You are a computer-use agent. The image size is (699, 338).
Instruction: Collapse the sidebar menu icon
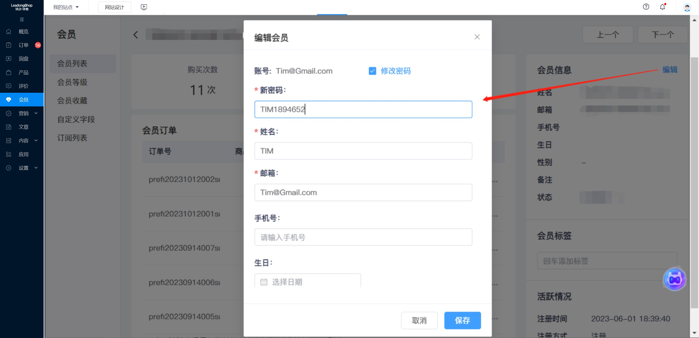coord(22,20)
